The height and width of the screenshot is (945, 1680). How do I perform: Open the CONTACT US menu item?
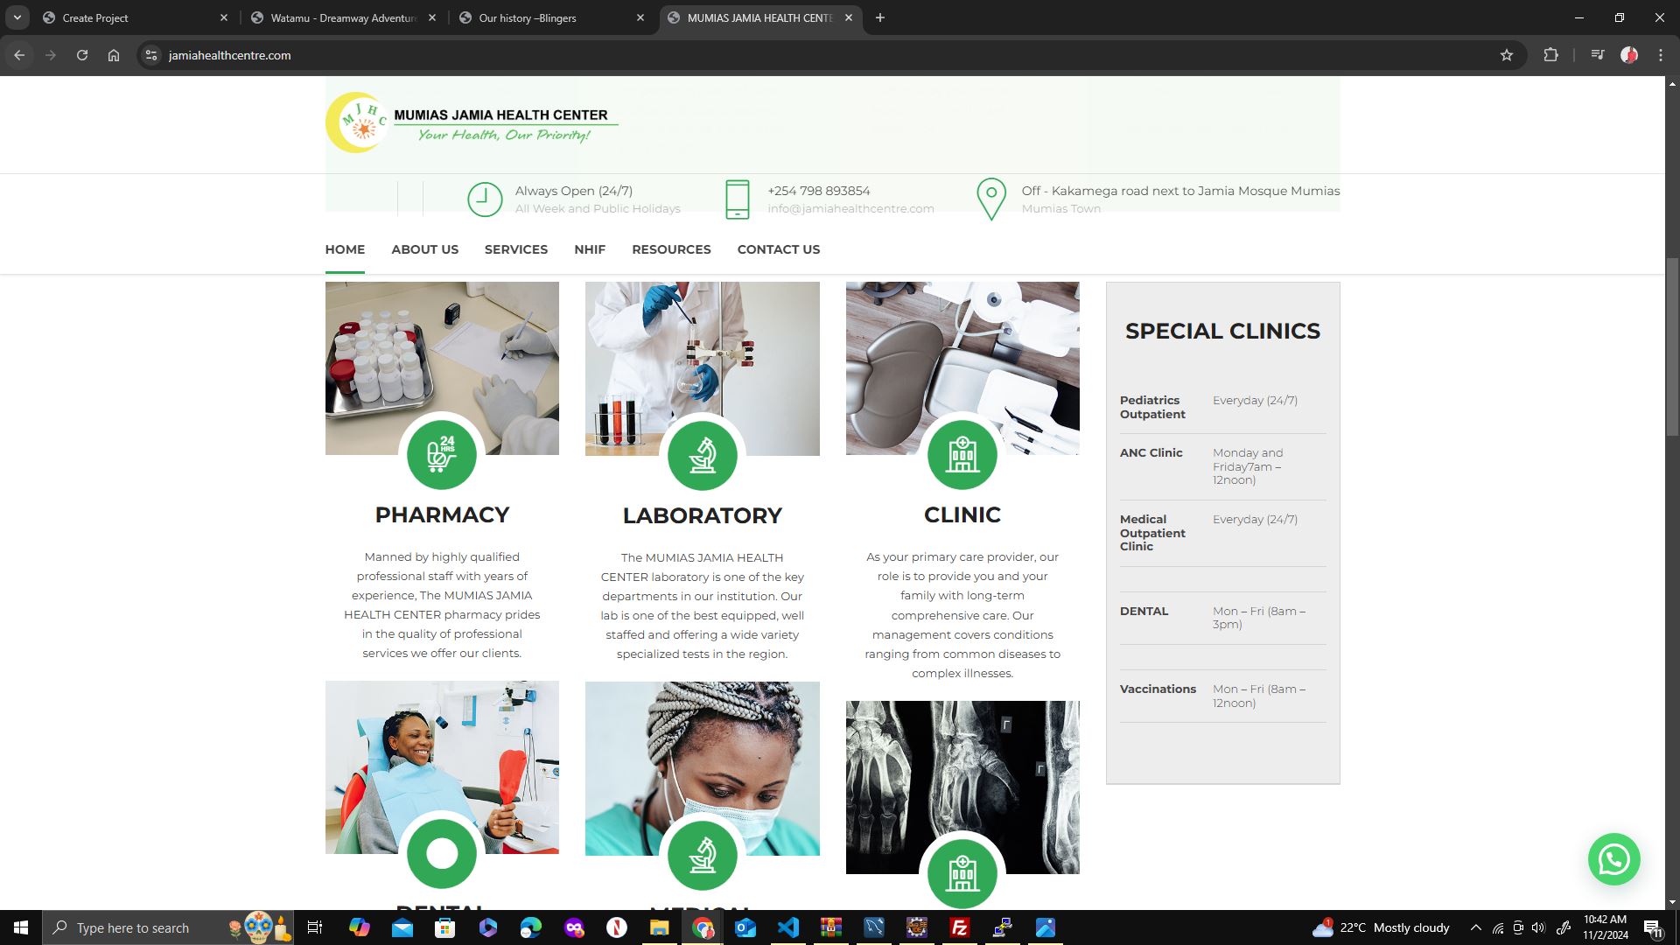pos(779,249)
